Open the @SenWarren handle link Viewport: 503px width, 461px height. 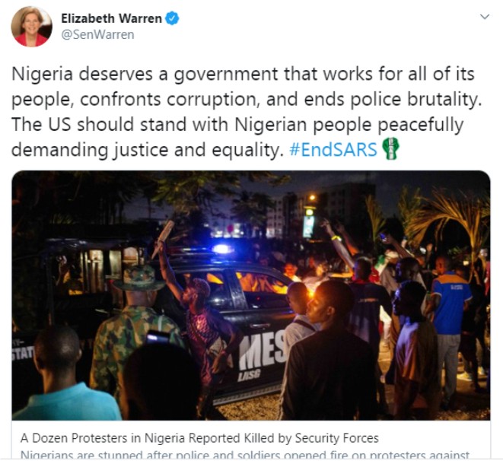pos(97,35)
